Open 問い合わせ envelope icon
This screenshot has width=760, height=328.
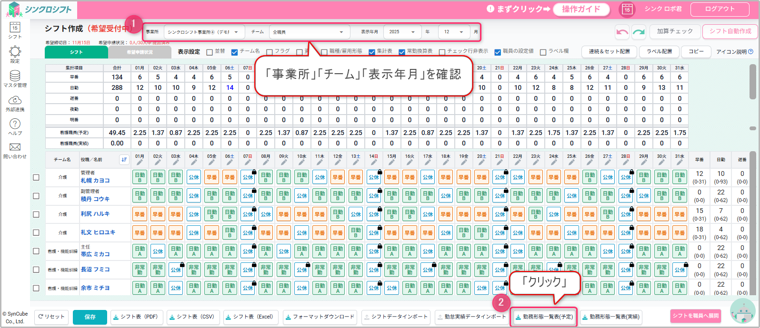[15, 149]
